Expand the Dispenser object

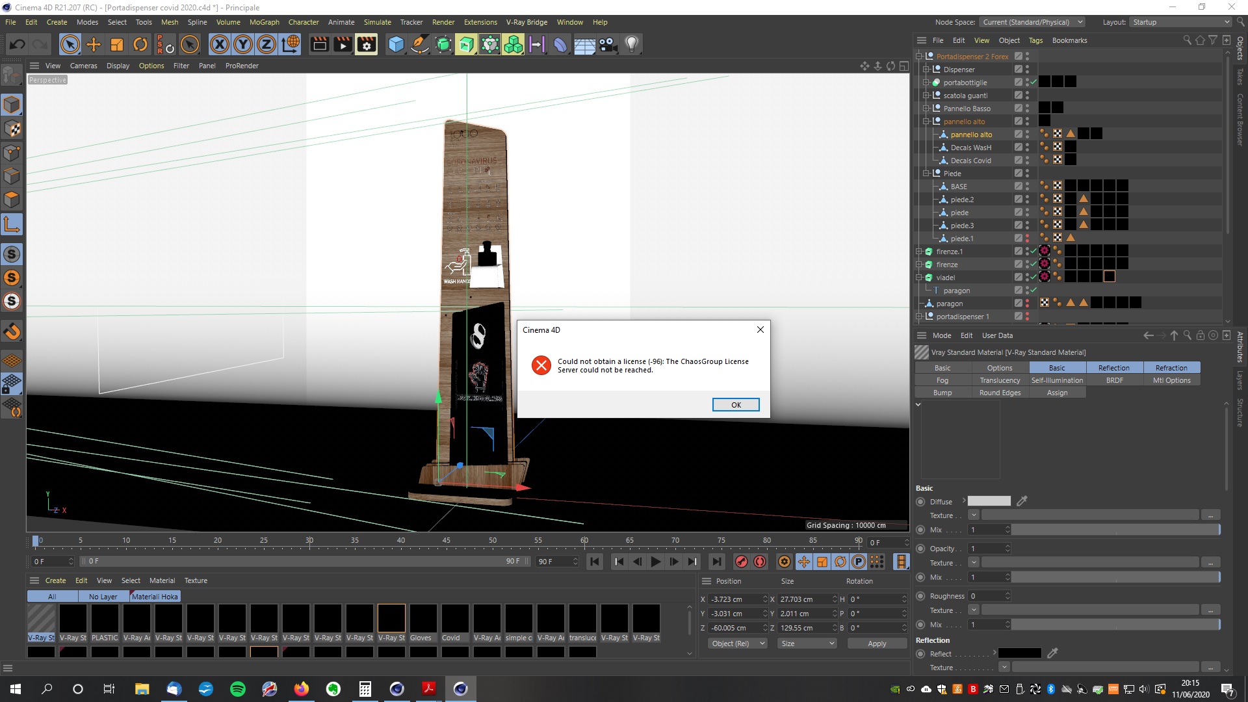pyautogui.click(x=926, y=70)
